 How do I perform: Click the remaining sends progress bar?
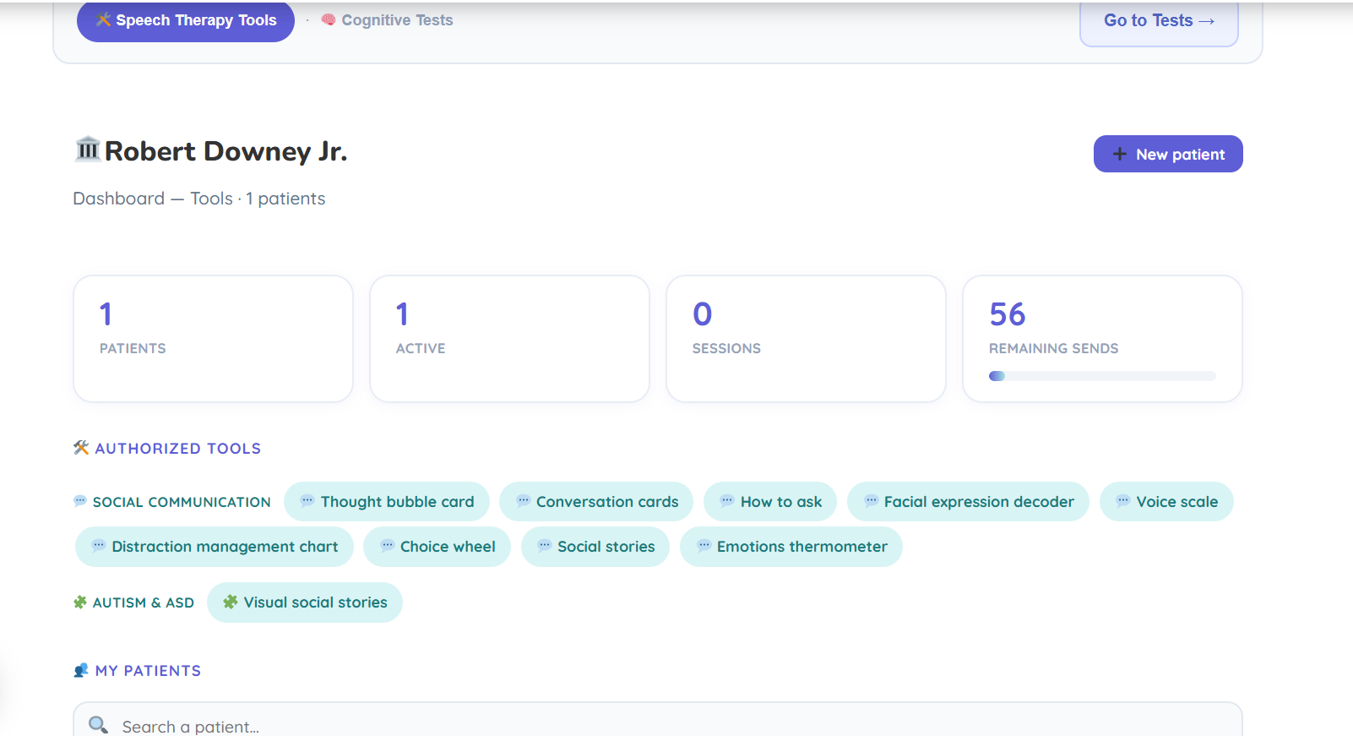[x=1102, y=376]
